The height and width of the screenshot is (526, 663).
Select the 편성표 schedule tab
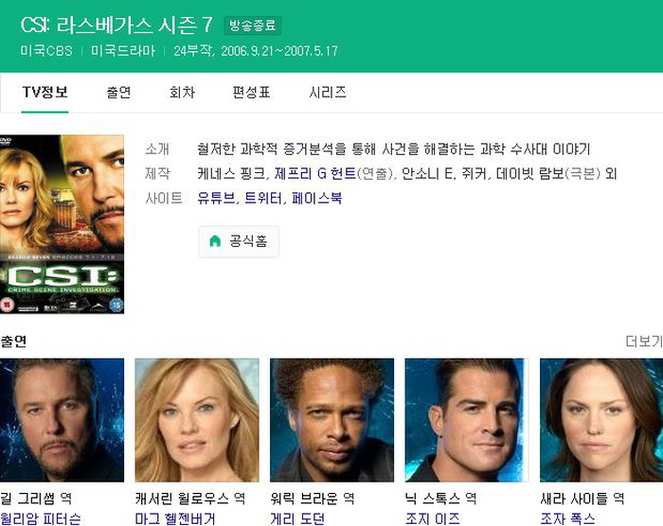coord(251,92)
